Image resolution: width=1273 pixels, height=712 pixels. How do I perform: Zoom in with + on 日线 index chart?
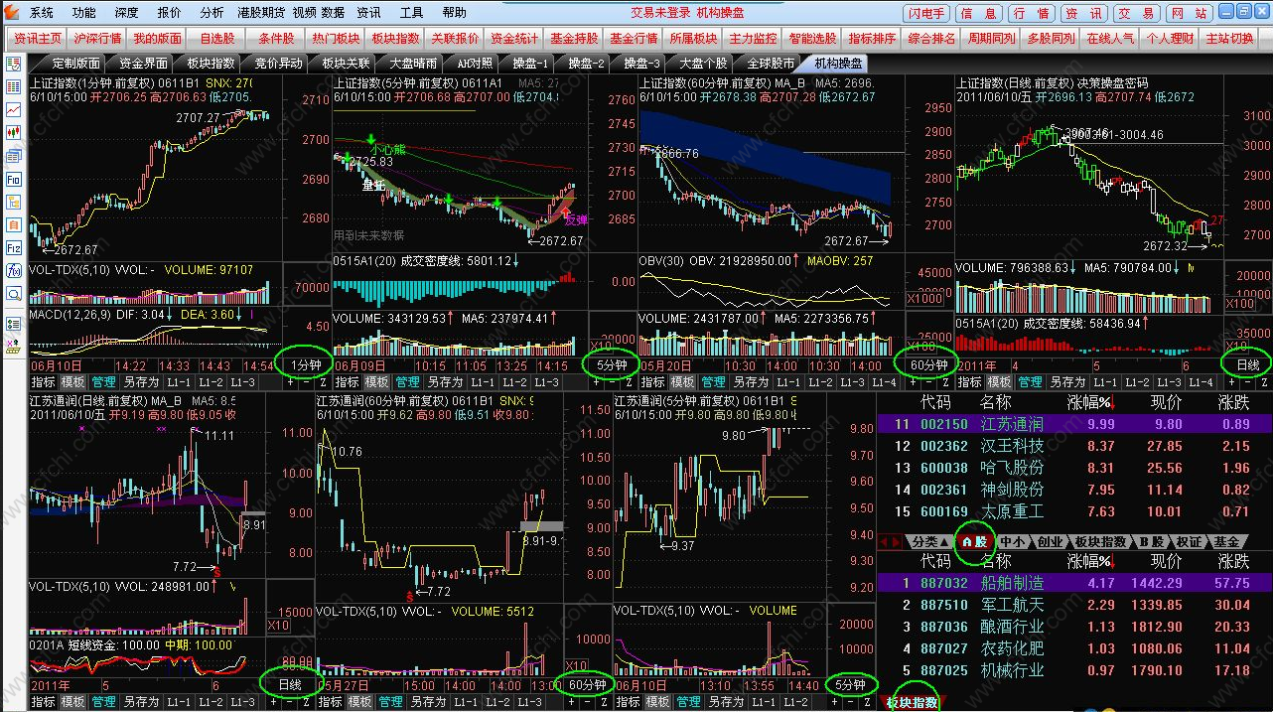click(x=1232, y=381)
